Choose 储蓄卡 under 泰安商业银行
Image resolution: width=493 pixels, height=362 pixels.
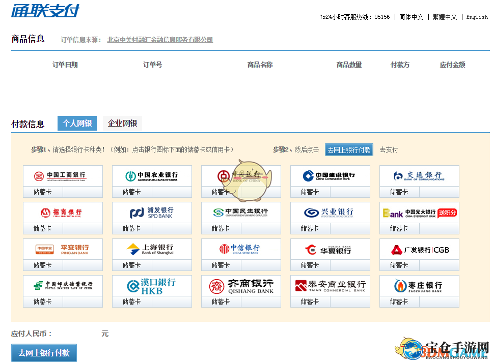tap(310, 301)
